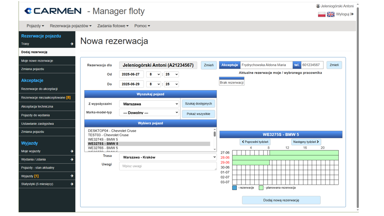Open the Trasa route dropdown
The width and height of the screenshot is (384, 216).
168,157
